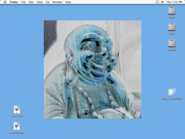Open the Finder application menu
The height and width of the screenshot is (139, 185).
pyautogui.click(x=14, y=2)
